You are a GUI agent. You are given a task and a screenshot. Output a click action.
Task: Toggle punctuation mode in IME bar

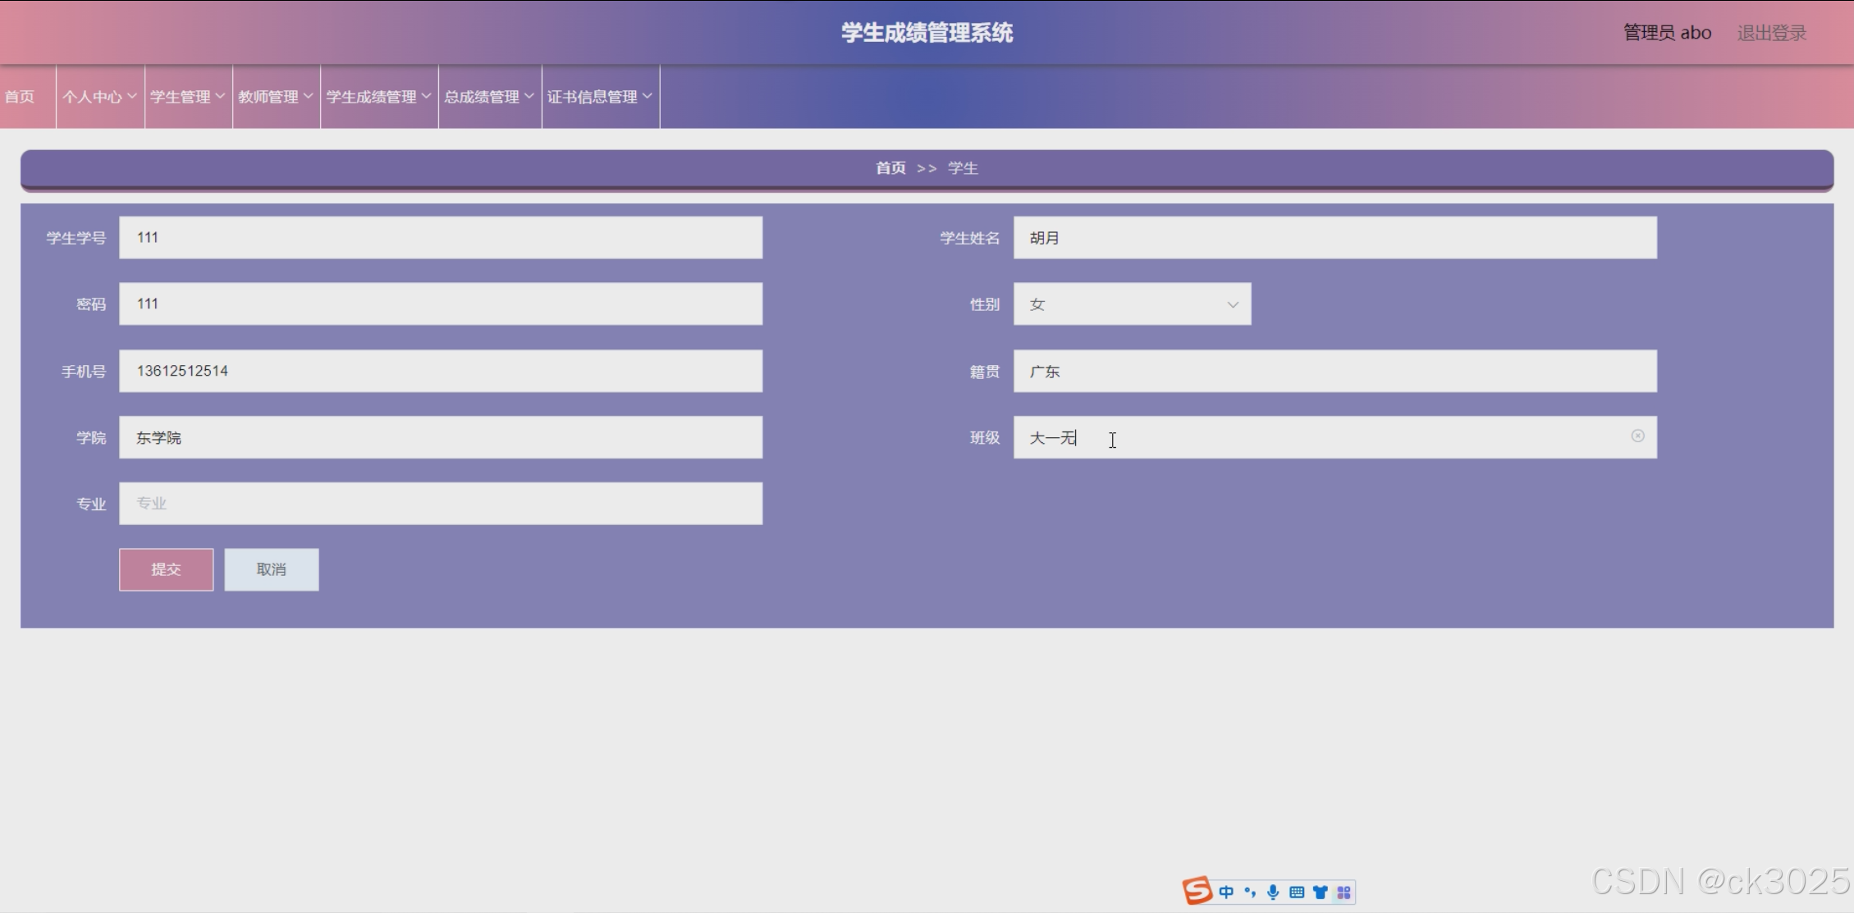point(1250,892)
